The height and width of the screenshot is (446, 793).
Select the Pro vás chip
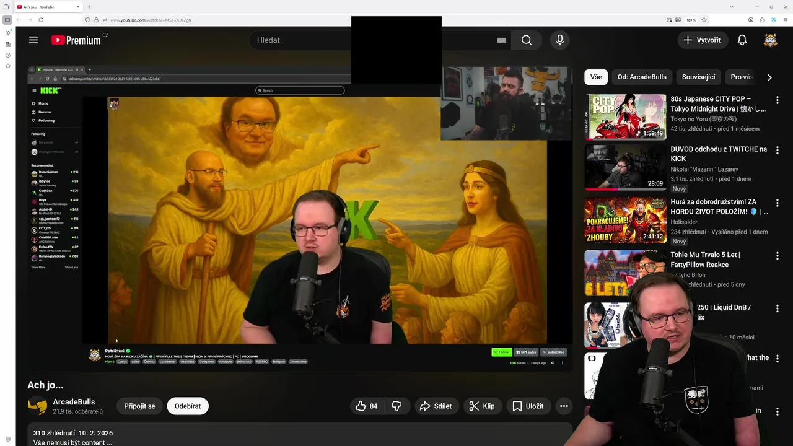tap(742, 77)
